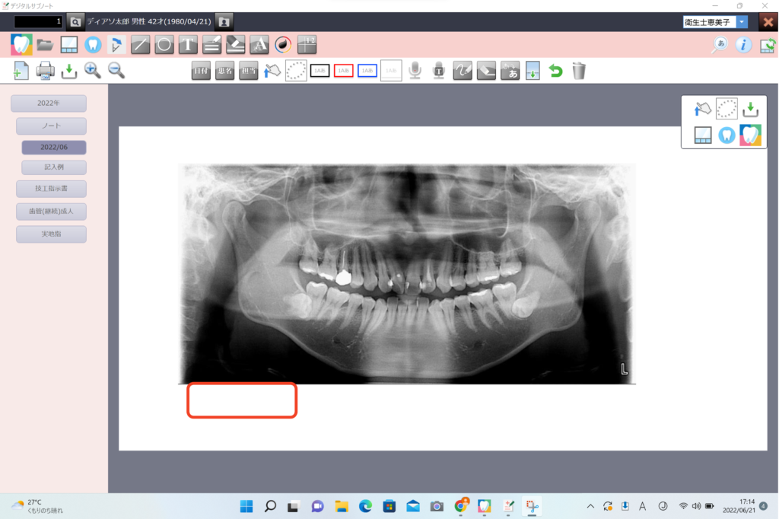This screenshot has width=779, height=519.
Task: Toggle the voice recording microphone
Action: point(415,71)
